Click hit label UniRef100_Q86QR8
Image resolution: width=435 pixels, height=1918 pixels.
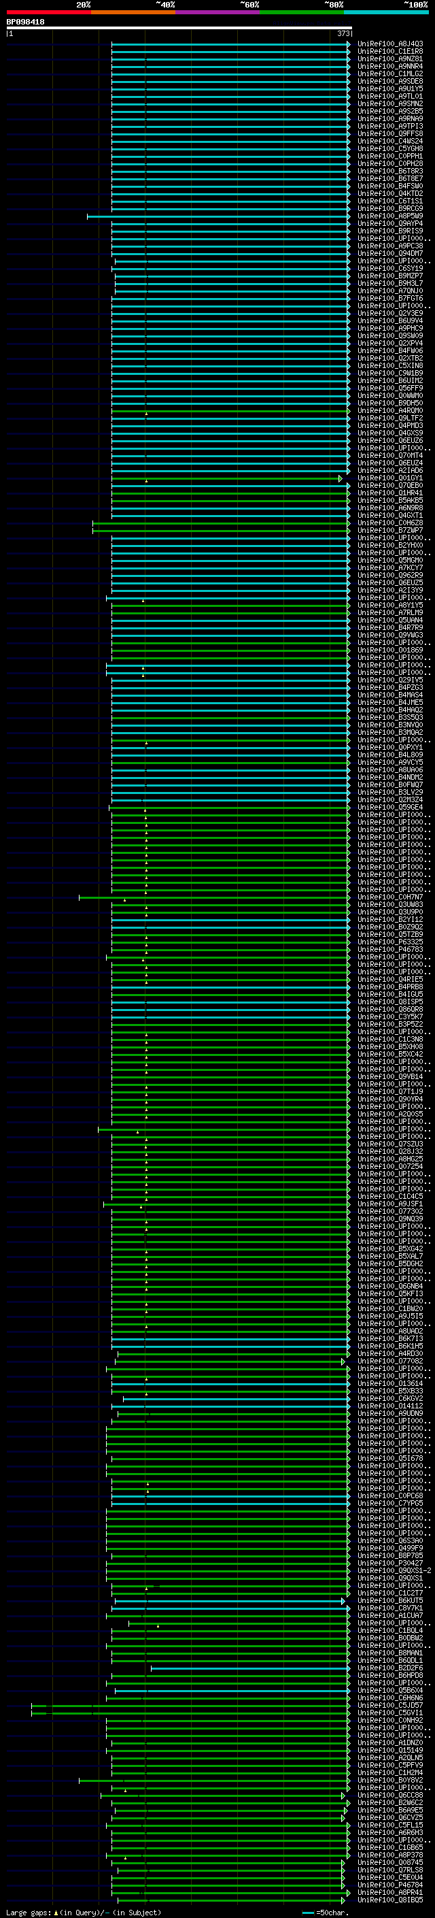[390, 1010]
